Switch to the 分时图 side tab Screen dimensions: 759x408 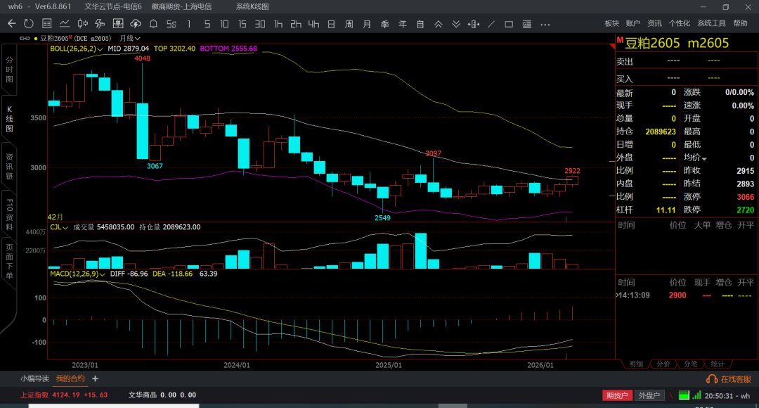(10, 70)
